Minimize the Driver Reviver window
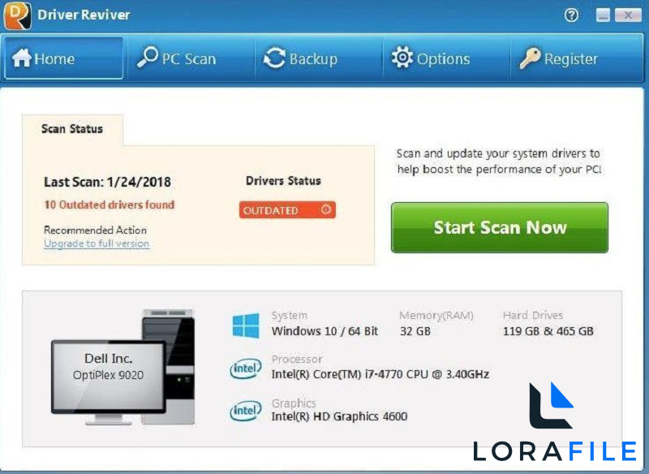 point(603,15)
